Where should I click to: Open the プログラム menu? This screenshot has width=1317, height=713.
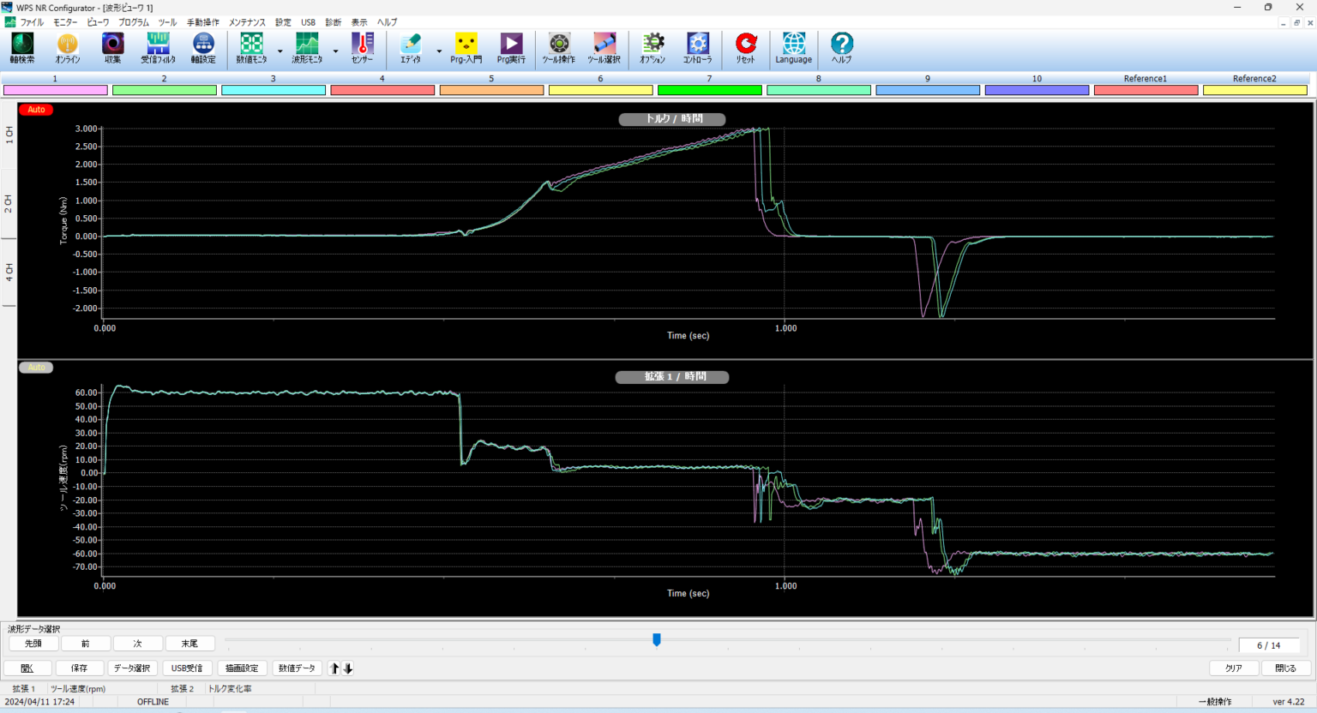pyautogui.click(x=133, y=22)
